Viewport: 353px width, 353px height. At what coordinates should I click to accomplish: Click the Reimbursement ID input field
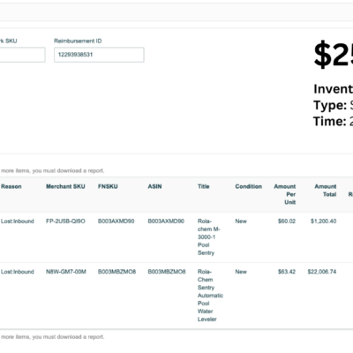click(99, 55)
